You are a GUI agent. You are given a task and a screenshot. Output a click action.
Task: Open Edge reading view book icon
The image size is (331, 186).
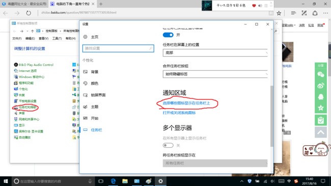271,13
